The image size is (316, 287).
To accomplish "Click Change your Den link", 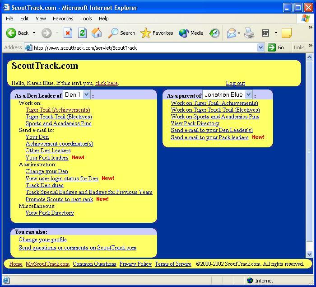I will coord(47,171).
